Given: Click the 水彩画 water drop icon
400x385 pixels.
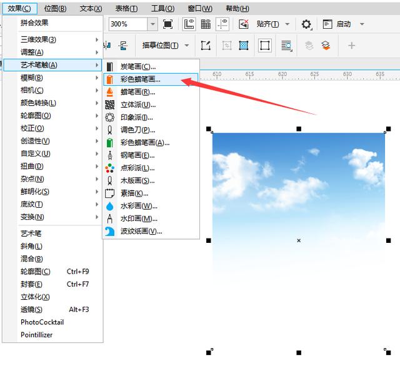Looking at the screenshot, I should pyautogui.click(x=110, y=206).
